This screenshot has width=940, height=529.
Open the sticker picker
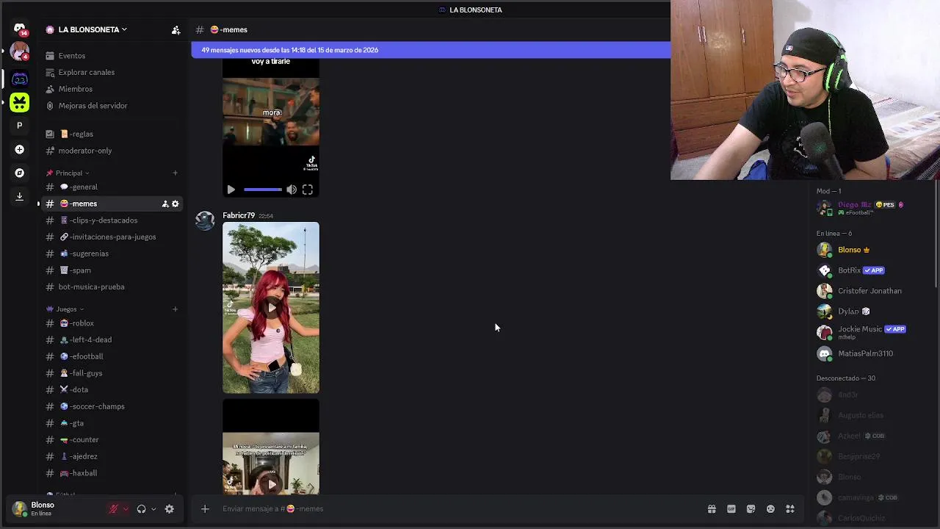coord(751,508)
